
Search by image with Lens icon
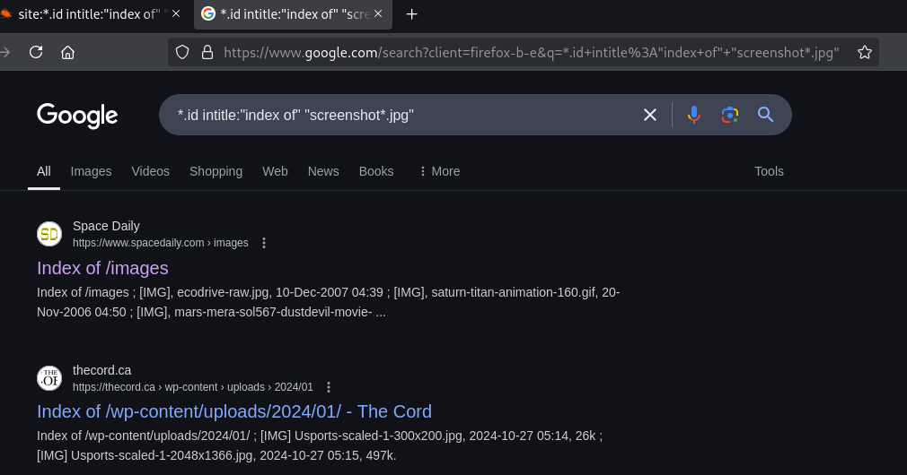point(729,115)
